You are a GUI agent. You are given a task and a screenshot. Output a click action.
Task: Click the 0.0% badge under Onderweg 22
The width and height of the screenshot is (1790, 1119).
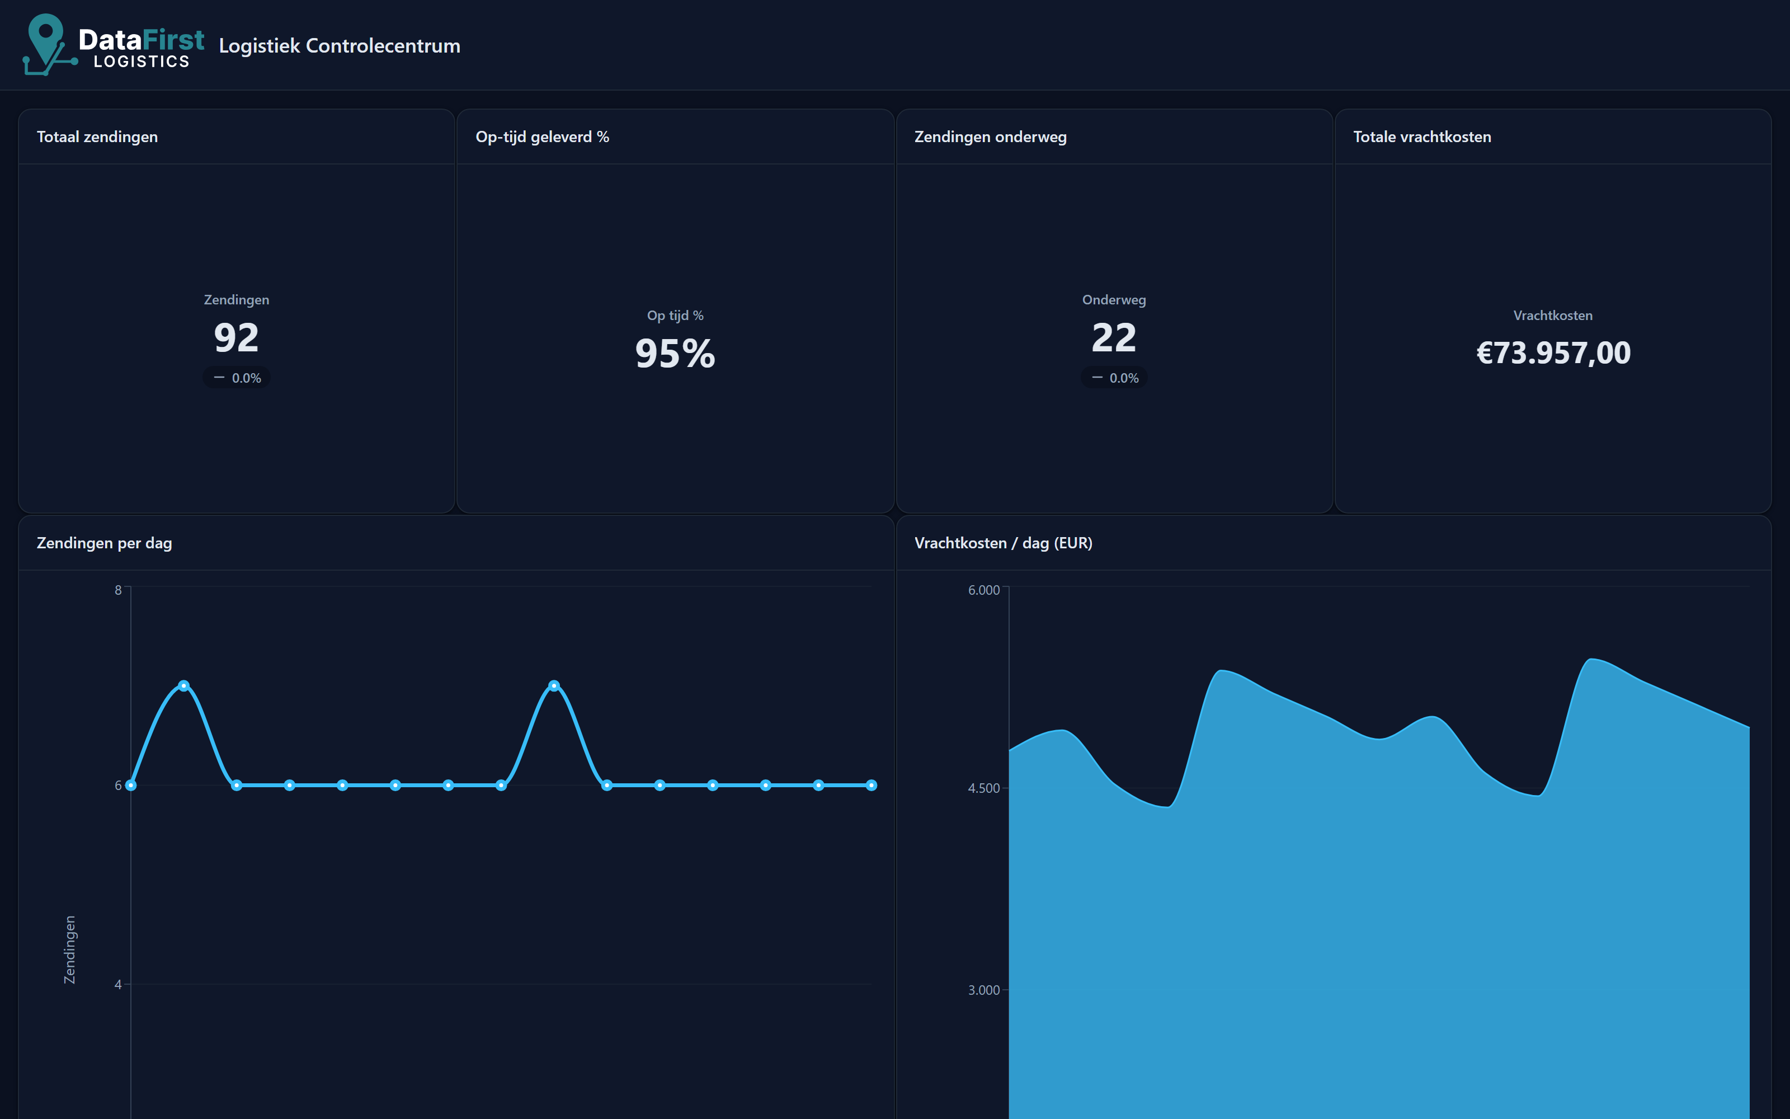tap(1114, 378)
